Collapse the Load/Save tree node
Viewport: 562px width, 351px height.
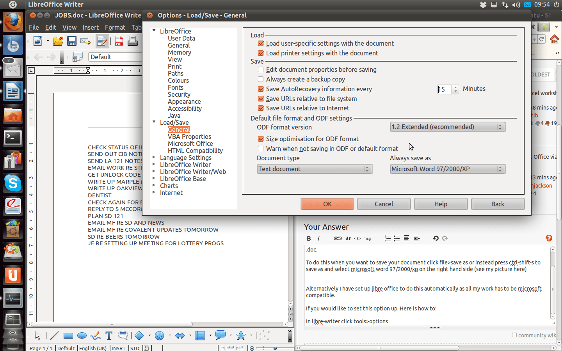click(x=154, y=122)
